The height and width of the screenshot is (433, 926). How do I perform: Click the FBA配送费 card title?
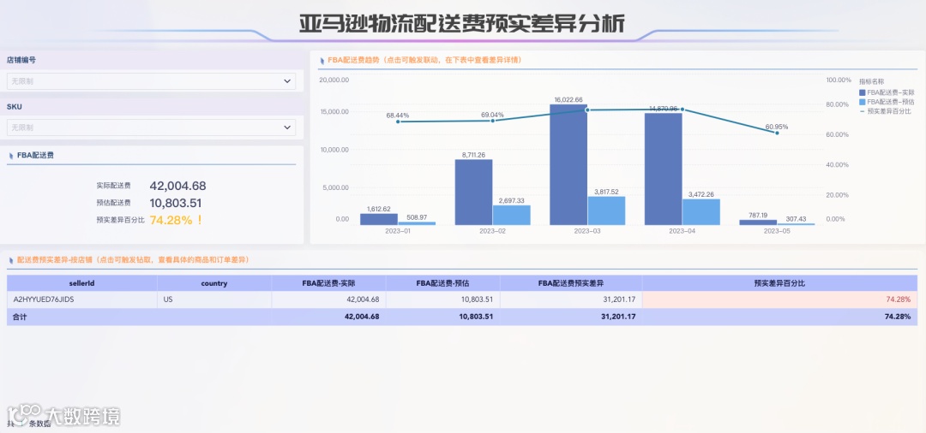click(33, 155)
